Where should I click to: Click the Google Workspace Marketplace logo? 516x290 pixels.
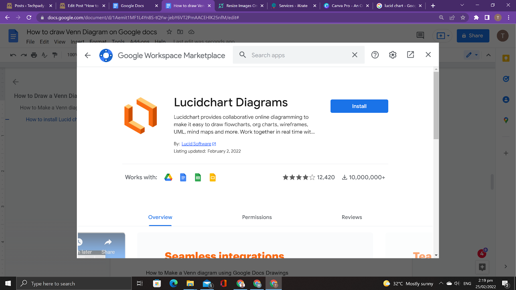pos(106,55)
